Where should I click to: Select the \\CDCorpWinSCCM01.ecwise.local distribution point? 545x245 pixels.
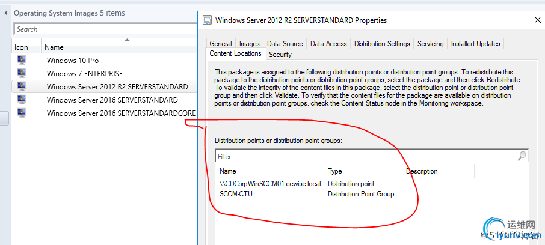(x=270, y=184)
